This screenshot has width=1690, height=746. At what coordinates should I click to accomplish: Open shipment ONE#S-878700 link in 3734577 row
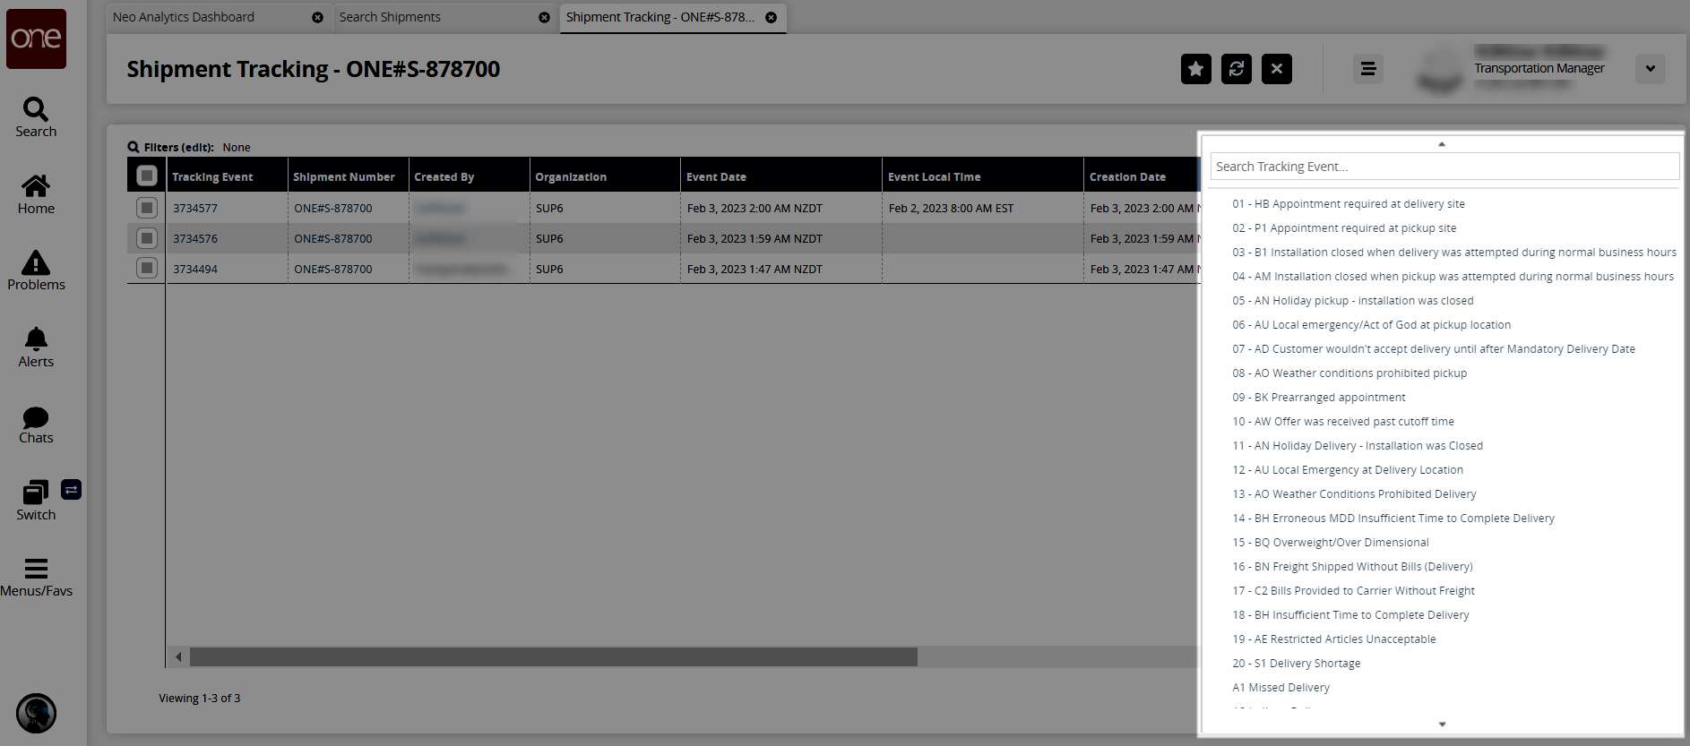[x=333, y=209]
